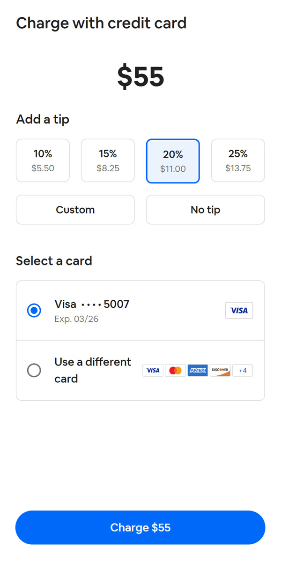This screenshot has height=563, width=281.
Task: Select the Visa 5007 radio button
Action: 34,311
